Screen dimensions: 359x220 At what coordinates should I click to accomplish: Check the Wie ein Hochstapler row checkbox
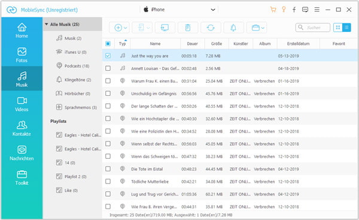(x=108, y=119)
